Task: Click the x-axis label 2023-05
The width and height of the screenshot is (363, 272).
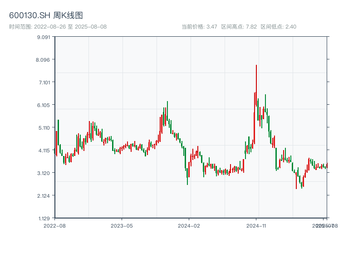Action: click(122, 226)
